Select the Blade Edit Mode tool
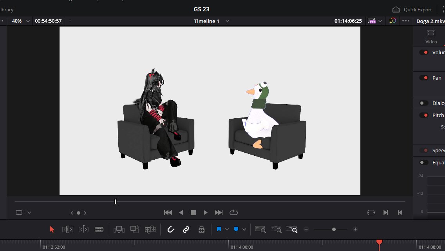 [x=99, y=229]
